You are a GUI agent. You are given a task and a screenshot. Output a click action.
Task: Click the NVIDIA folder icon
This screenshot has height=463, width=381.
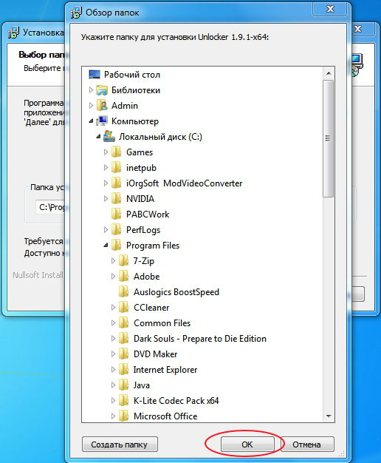coord(116,199)
